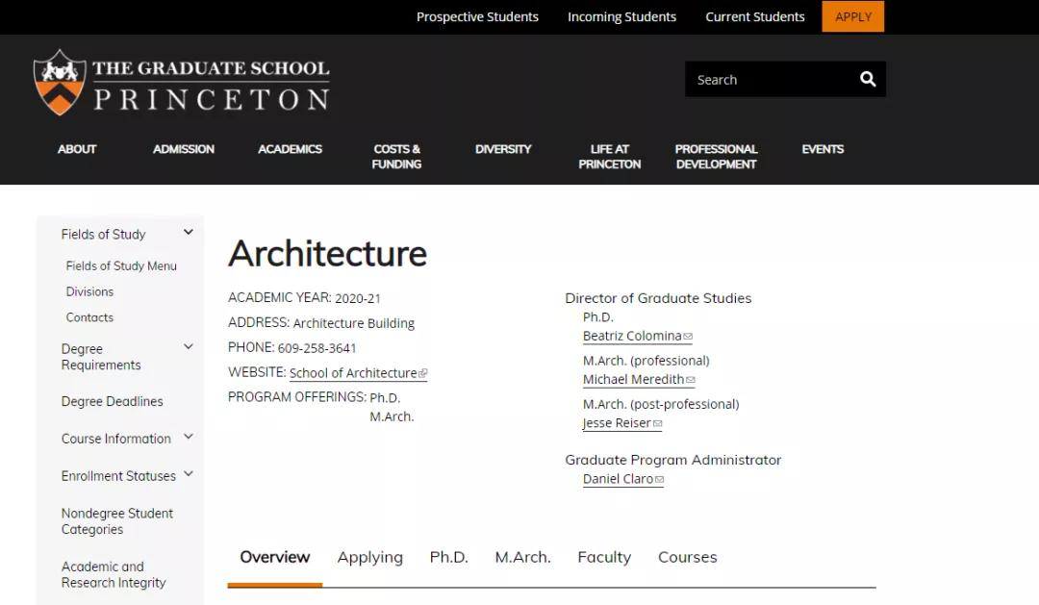Expand the Course Information chevron
Screen dimensions: 1039x605
[x=189, y=437]
